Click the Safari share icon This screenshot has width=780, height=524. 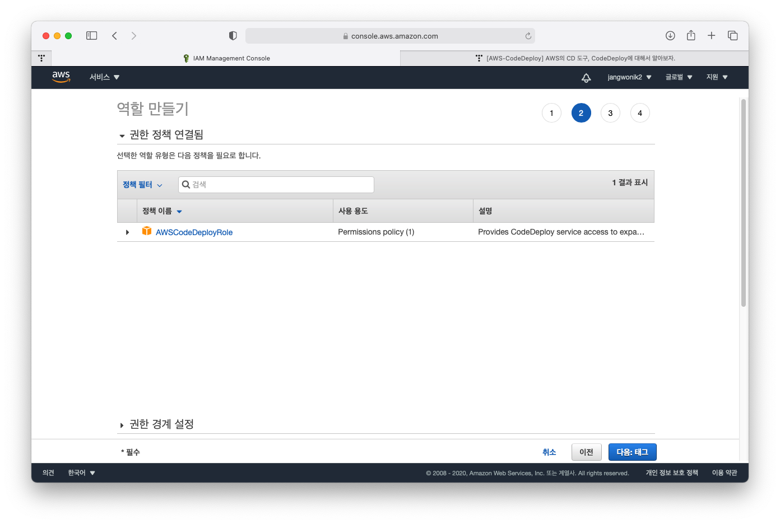click(691, 35)
